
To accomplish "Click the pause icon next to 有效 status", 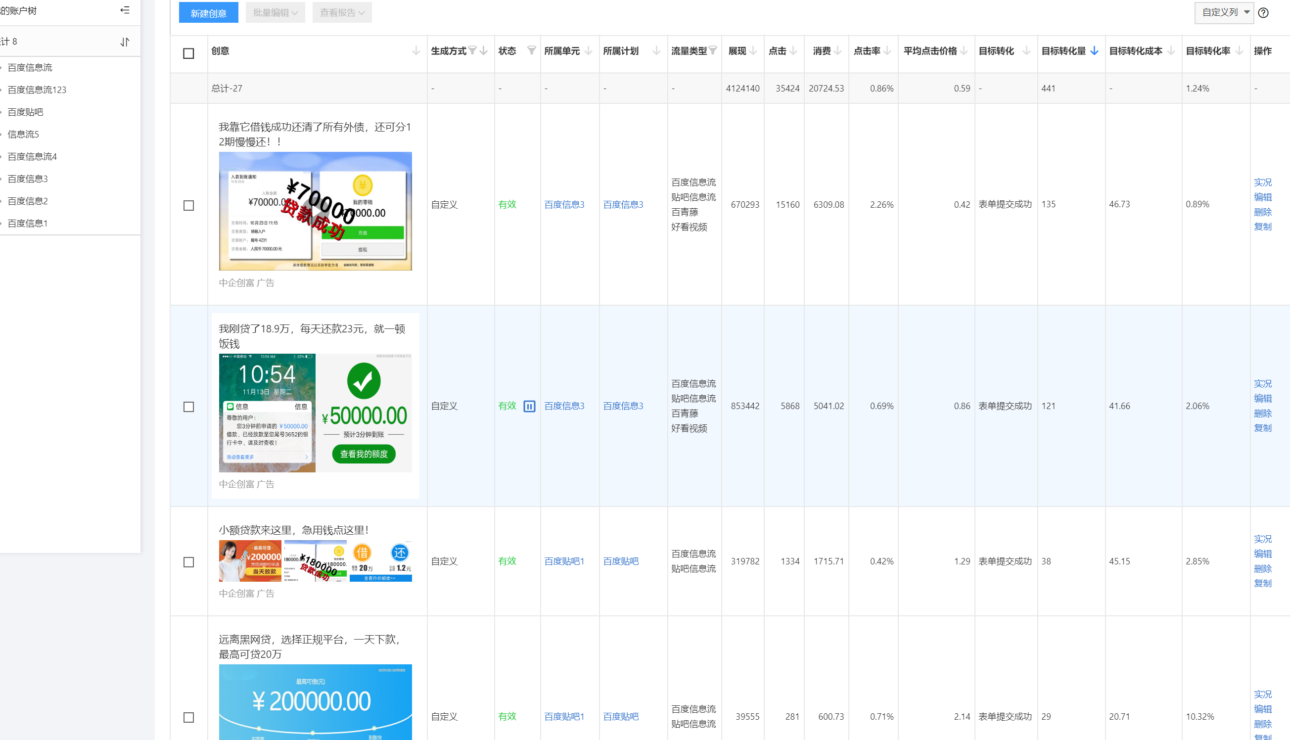I will (x=529, y=406).
